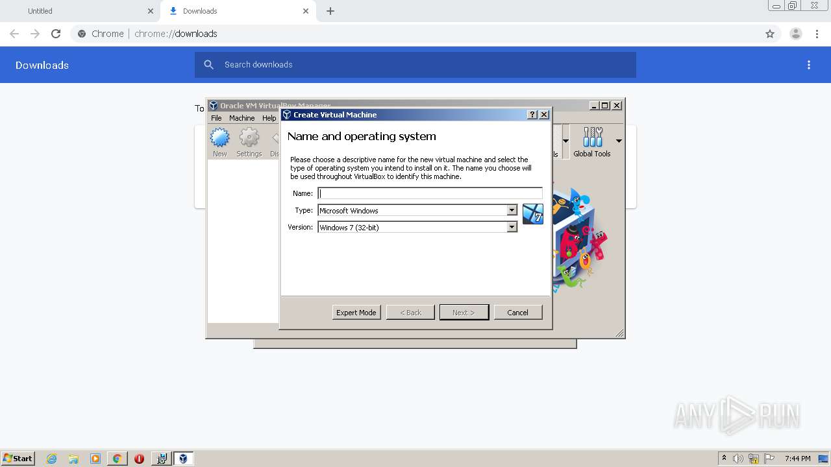
Task: Switch to VirtualBox in the taskbar
Action: [184, 459]
